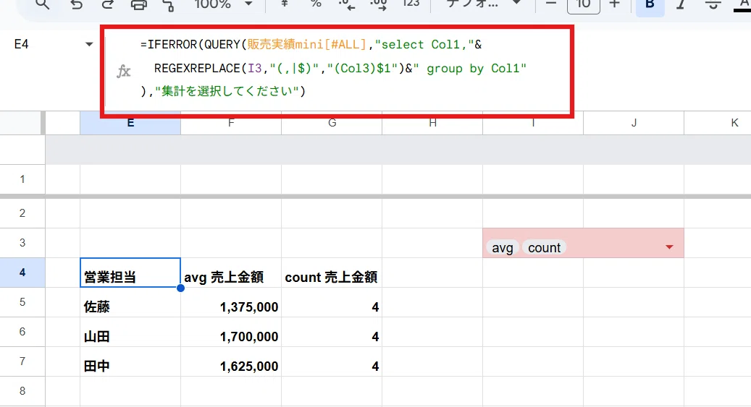This screenshot has width=751, height=407.
Task: Click cell with value 1,625,000
Action: click(x=231, y=361)
